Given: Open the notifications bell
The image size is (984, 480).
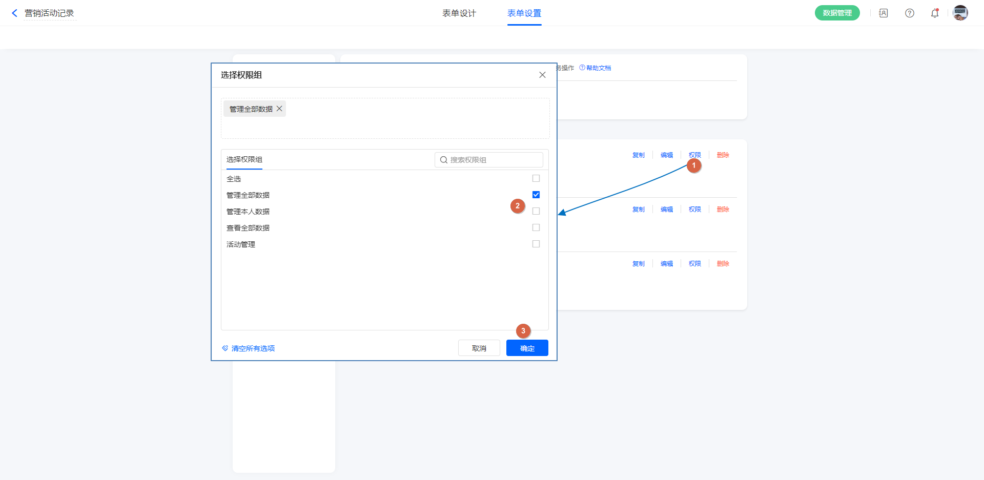Looking at the screenshot, I should click(935, 13).
